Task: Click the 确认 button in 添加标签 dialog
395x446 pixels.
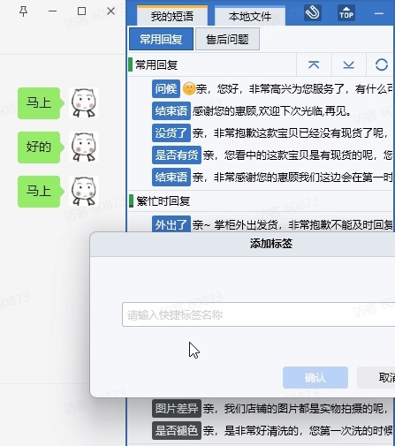Action: (x=315, y=377)
